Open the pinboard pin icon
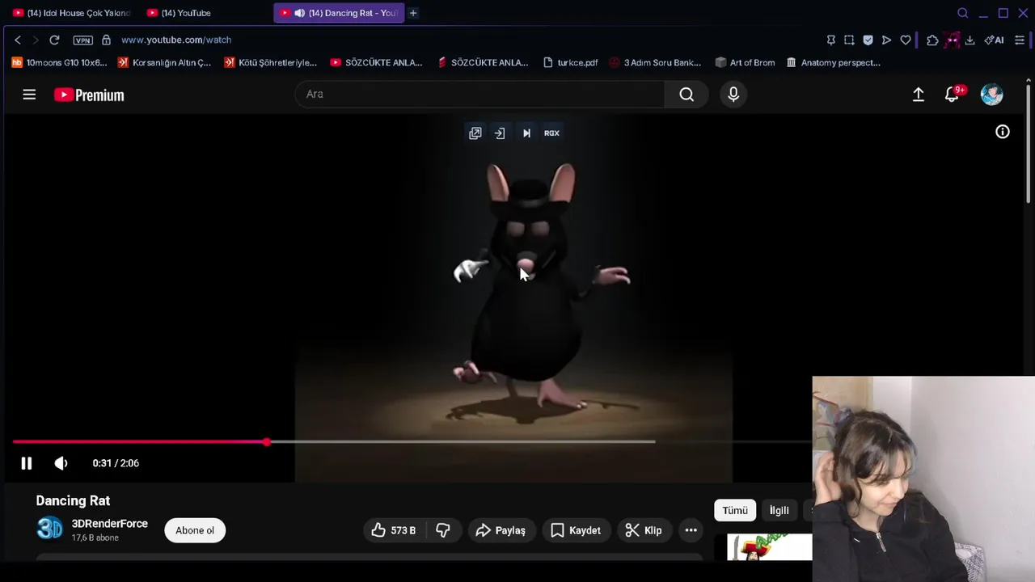Viewport: 1035px width, 582px height. (830, 40)
